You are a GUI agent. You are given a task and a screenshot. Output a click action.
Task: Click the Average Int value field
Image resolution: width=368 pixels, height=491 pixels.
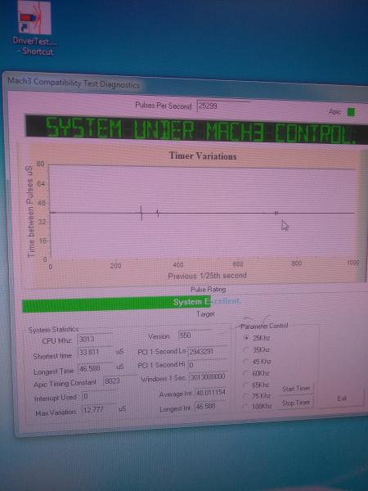(x=211, y=392)
